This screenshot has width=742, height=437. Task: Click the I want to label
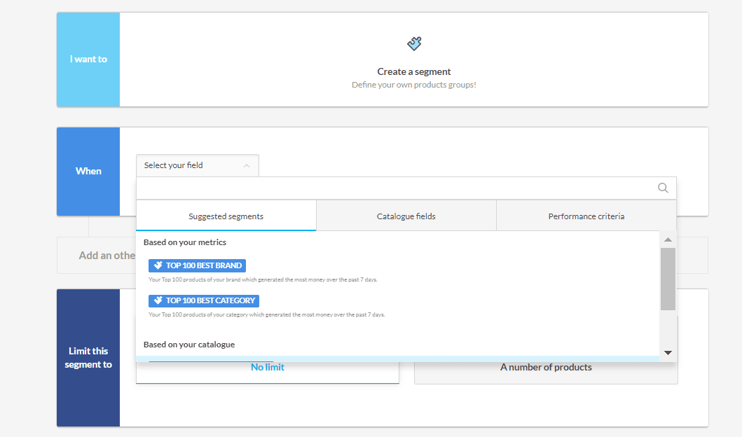click(x=88, y=59)
